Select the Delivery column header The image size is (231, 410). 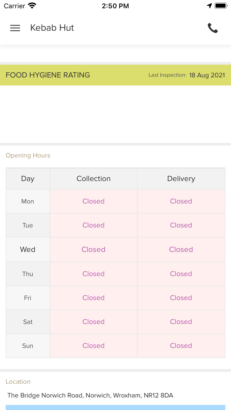(181, 179)
